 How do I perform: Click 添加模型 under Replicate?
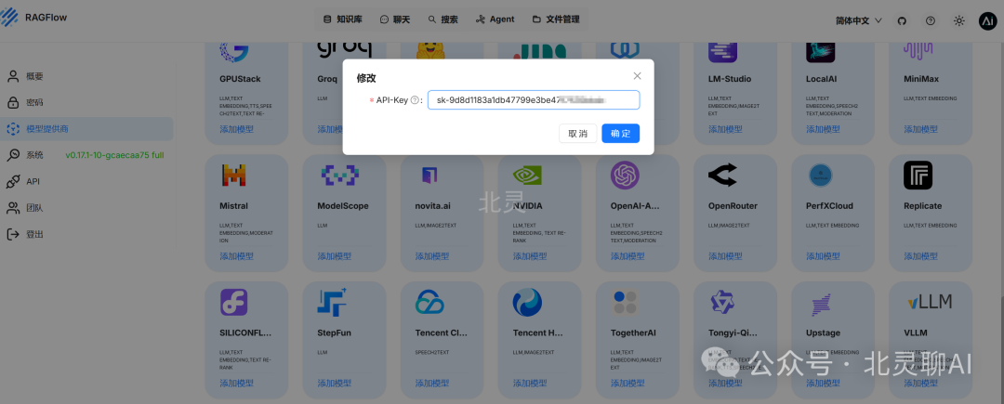920,256
